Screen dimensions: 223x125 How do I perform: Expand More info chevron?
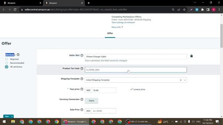(122, 27)
